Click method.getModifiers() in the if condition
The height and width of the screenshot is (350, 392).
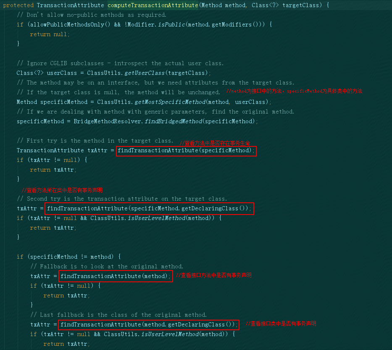[x=224, y=24]
